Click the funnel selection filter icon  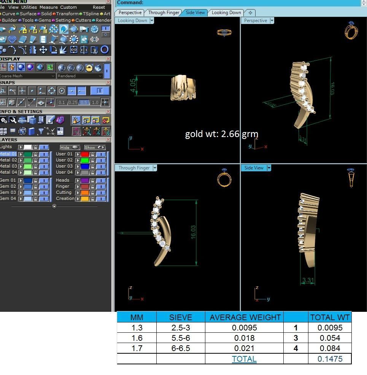pos(41,131)
